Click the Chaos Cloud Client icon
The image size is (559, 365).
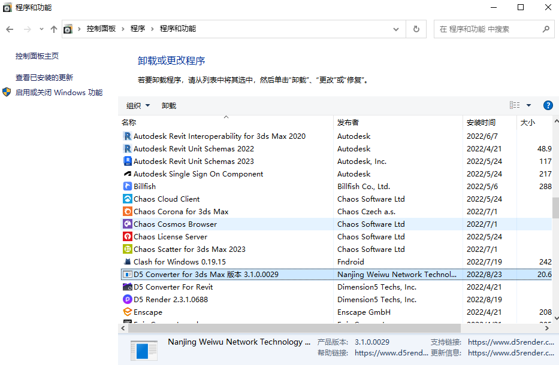click(127, 199)
